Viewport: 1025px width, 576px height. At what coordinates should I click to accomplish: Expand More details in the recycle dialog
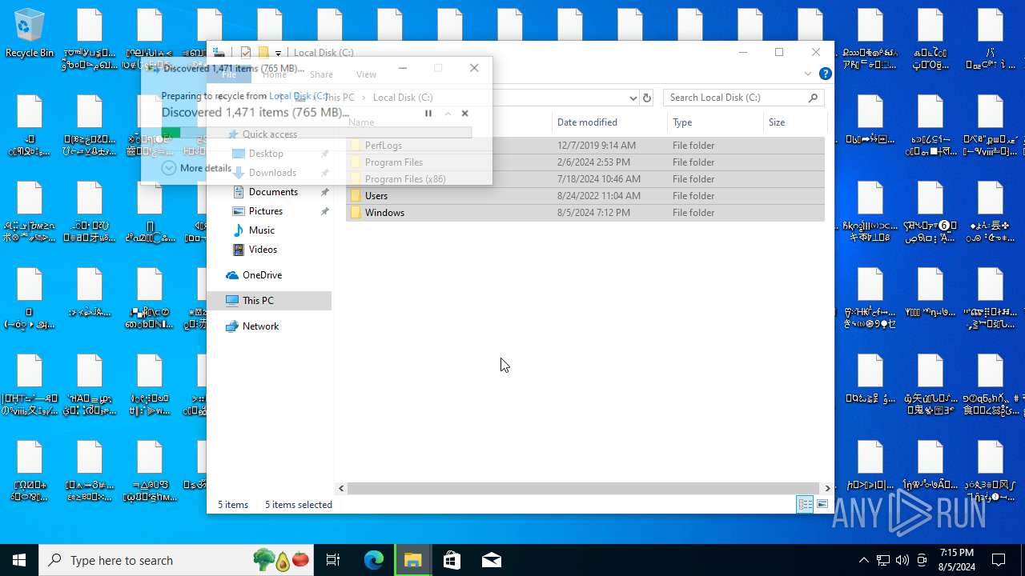pos(197,168)
